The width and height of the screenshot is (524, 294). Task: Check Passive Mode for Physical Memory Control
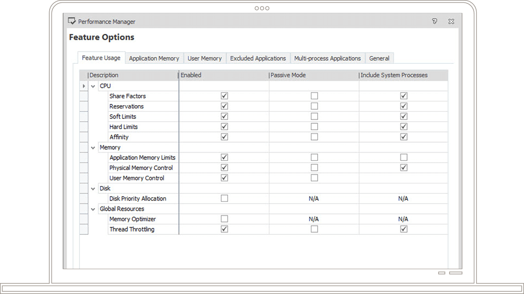click(x=314, y=167)
